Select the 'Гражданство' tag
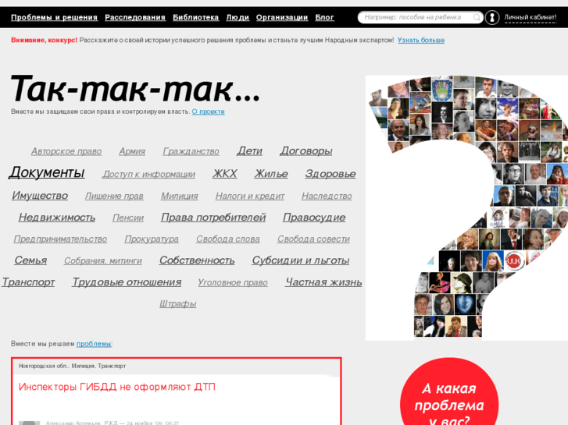The image size is (568, 425). pos(191,151)
